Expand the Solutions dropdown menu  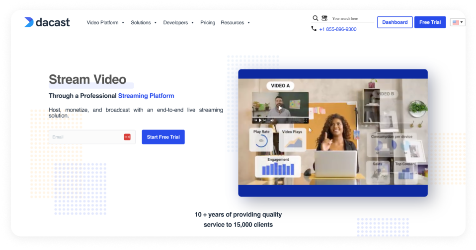click(144, 23)
